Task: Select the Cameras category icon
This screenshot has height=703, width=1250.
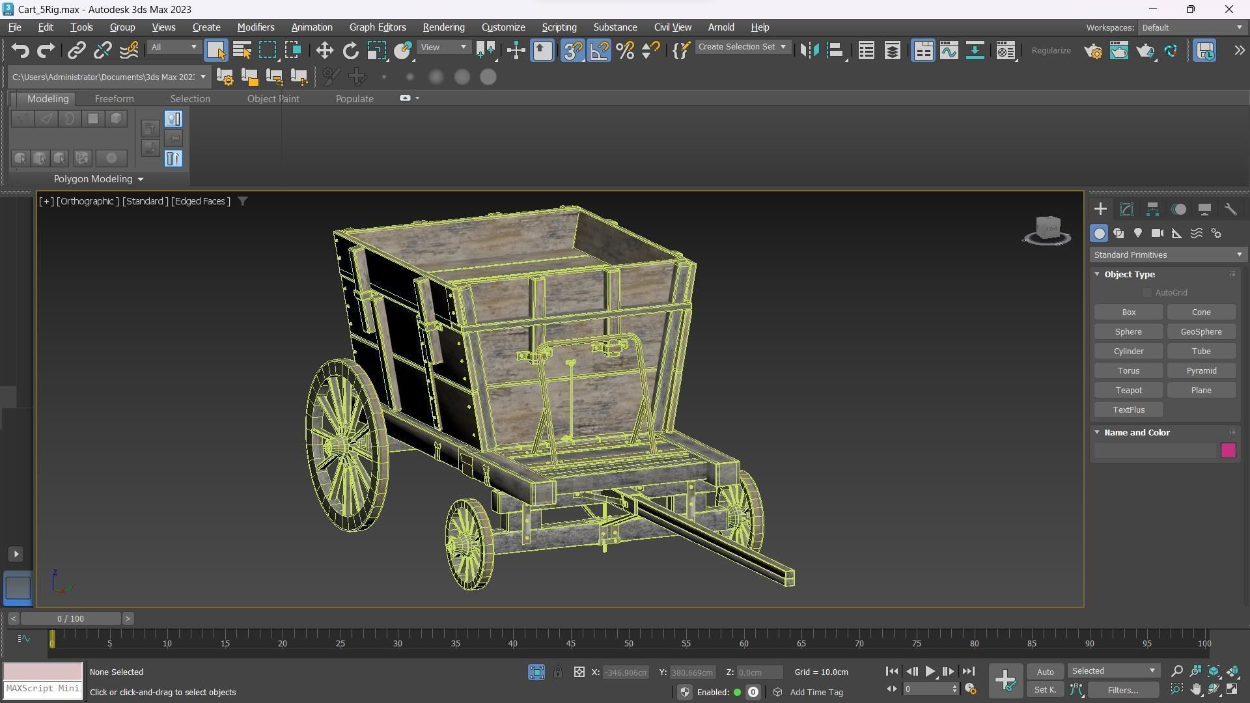Action: (x=1158, y=233)
